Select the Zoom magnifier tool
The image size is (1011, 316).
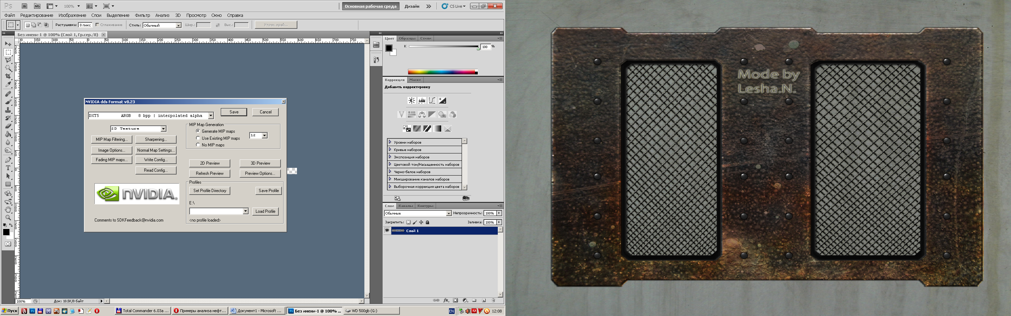tap(8, 217)
